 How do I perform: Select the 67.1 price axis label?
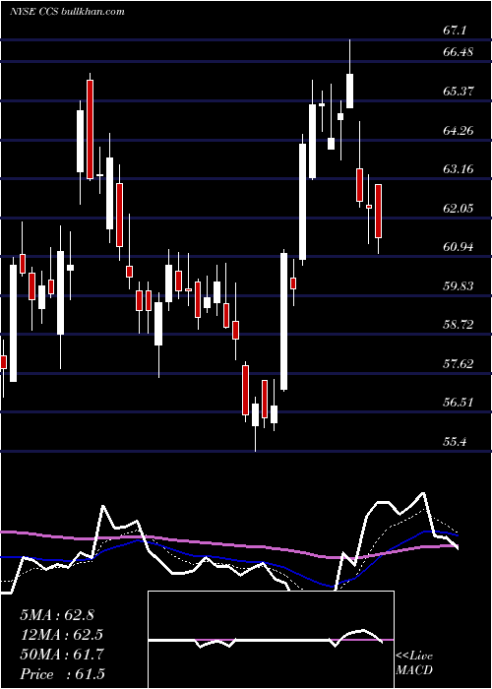coord(455,31)
